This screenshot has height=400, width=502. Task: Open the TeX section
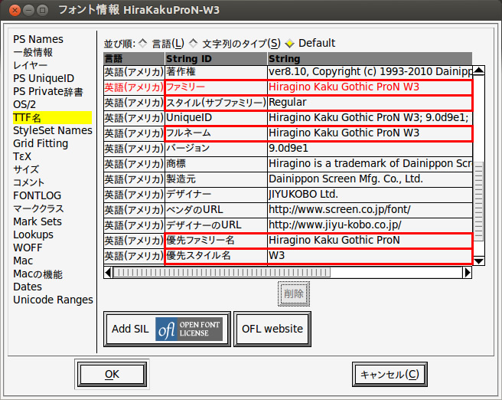(x=22, y=156)
